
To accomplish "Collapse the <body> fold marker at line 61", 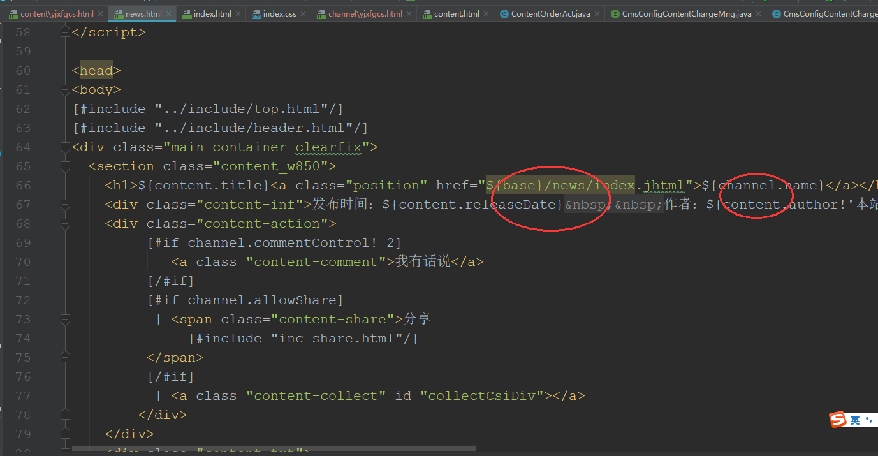I will coord(65,89).
